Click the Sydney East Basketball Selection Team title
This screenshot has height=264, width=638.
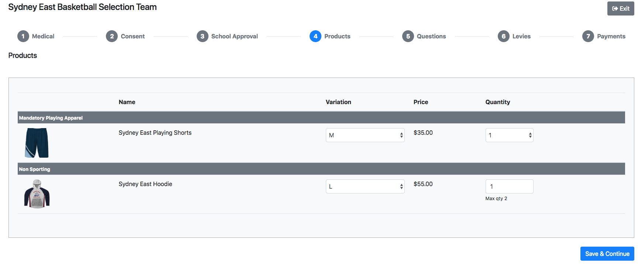pos(83,7)
